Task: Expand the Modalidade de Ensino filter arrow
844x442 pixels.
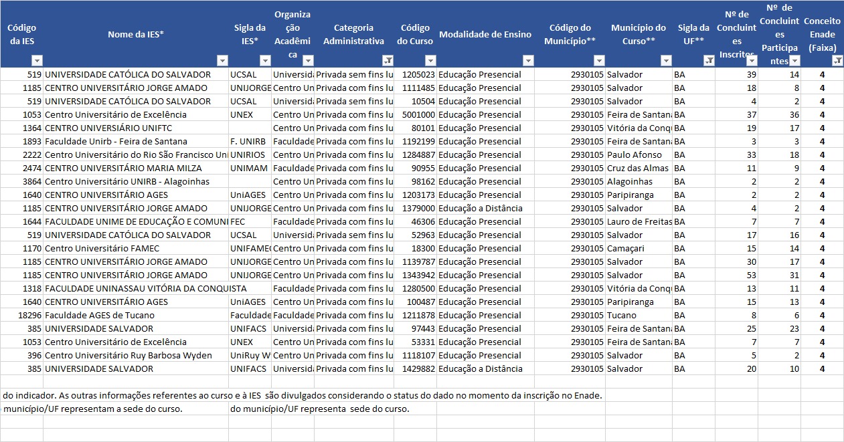Action: pyautogui.click(x=527, y=61)
